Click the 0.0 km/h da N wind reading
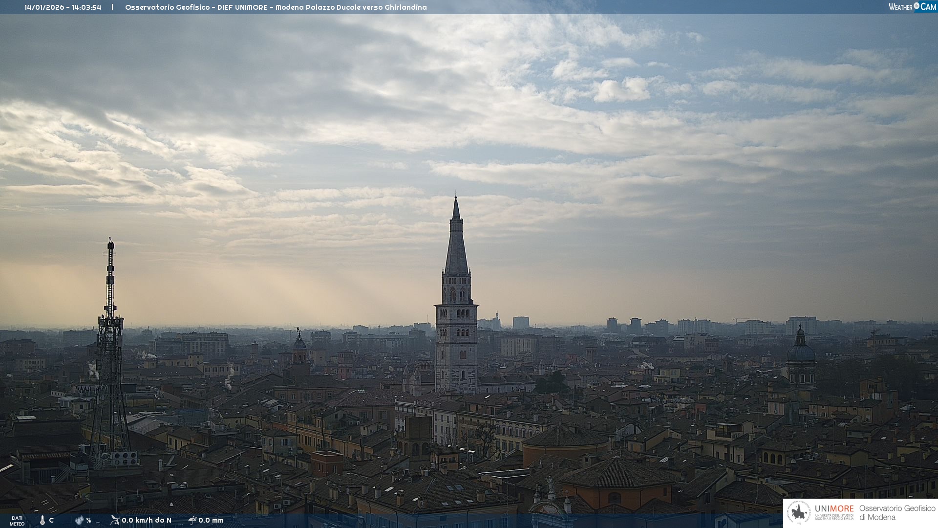 click(x=147, y=520)
